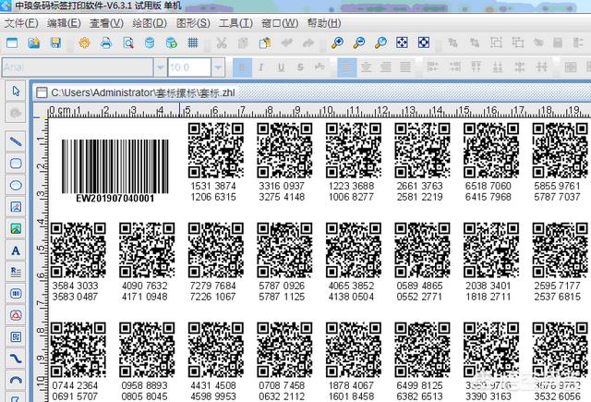
Task: Click the paste clipboard icon
Action: coord(265,43)
